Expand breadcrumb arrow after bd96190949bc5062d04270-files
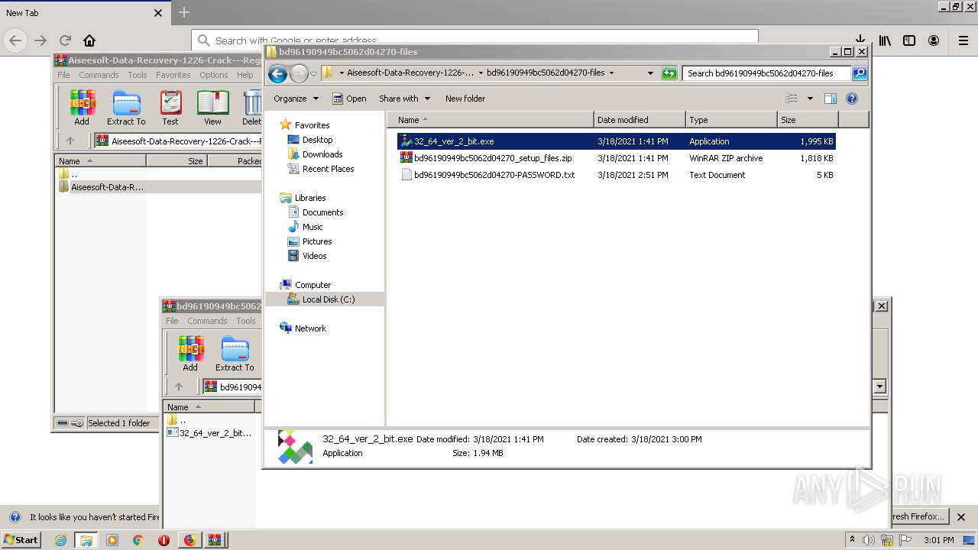Screen dimensions: 978x550 pyautogui.click(x=611, y=73)
